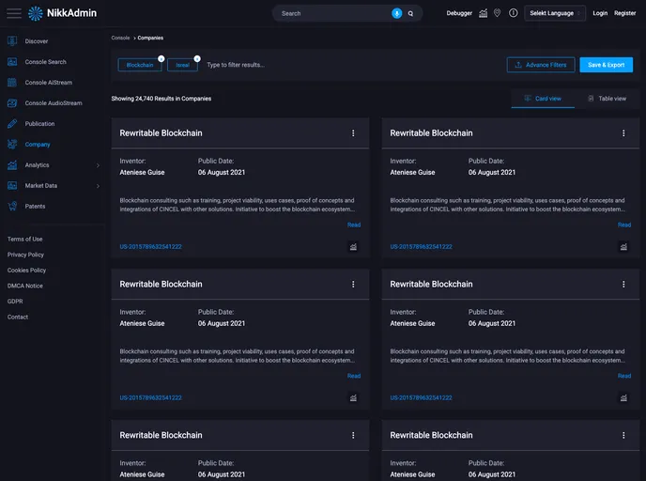Switch to Table view tab
Viewport: 646px width, 481px height.
607,99
